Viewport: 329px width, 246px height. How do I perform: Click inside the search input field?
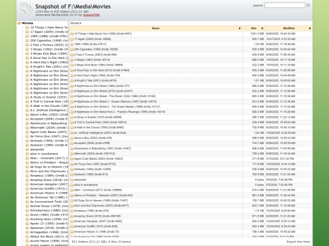285,5
